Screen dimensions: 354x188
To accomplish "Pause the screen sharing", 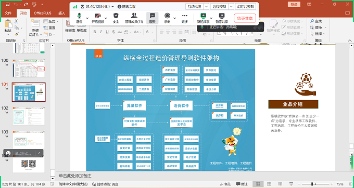I will [x=222, y=18].
